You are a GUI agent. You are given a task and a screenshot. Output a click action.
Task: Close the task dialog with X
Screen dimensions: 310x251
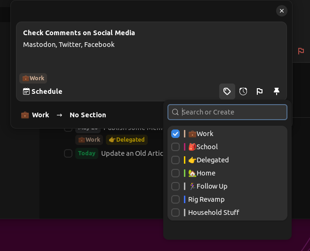(281, 11)
